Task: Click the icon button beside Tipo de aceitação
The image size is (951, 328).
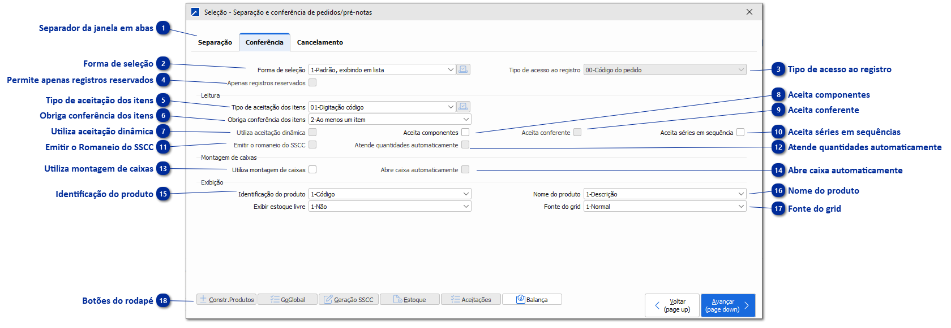Action: (x=463, y=107)
